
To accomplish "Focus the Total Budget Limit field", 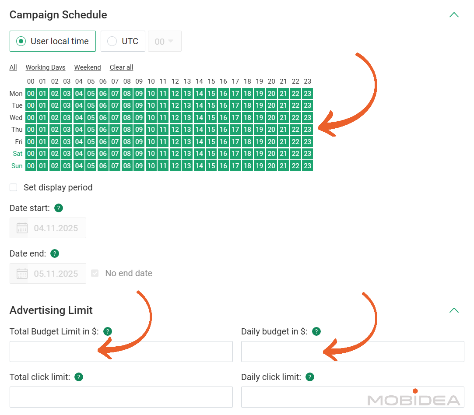I will (121, 352).
